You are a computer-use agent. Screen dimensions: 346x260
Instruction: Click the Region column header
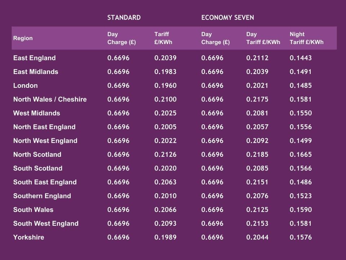tap(23, 38)
